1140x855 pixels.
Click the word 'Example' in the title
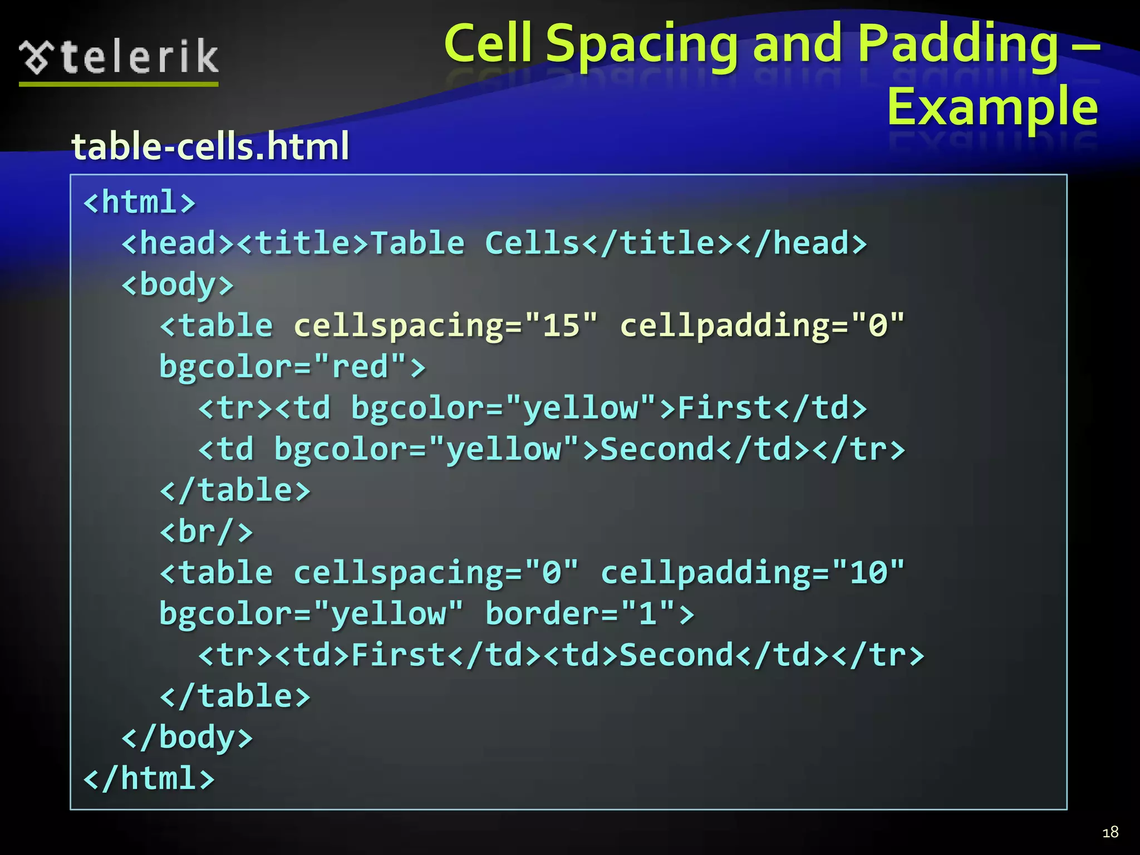click(992, 107)
